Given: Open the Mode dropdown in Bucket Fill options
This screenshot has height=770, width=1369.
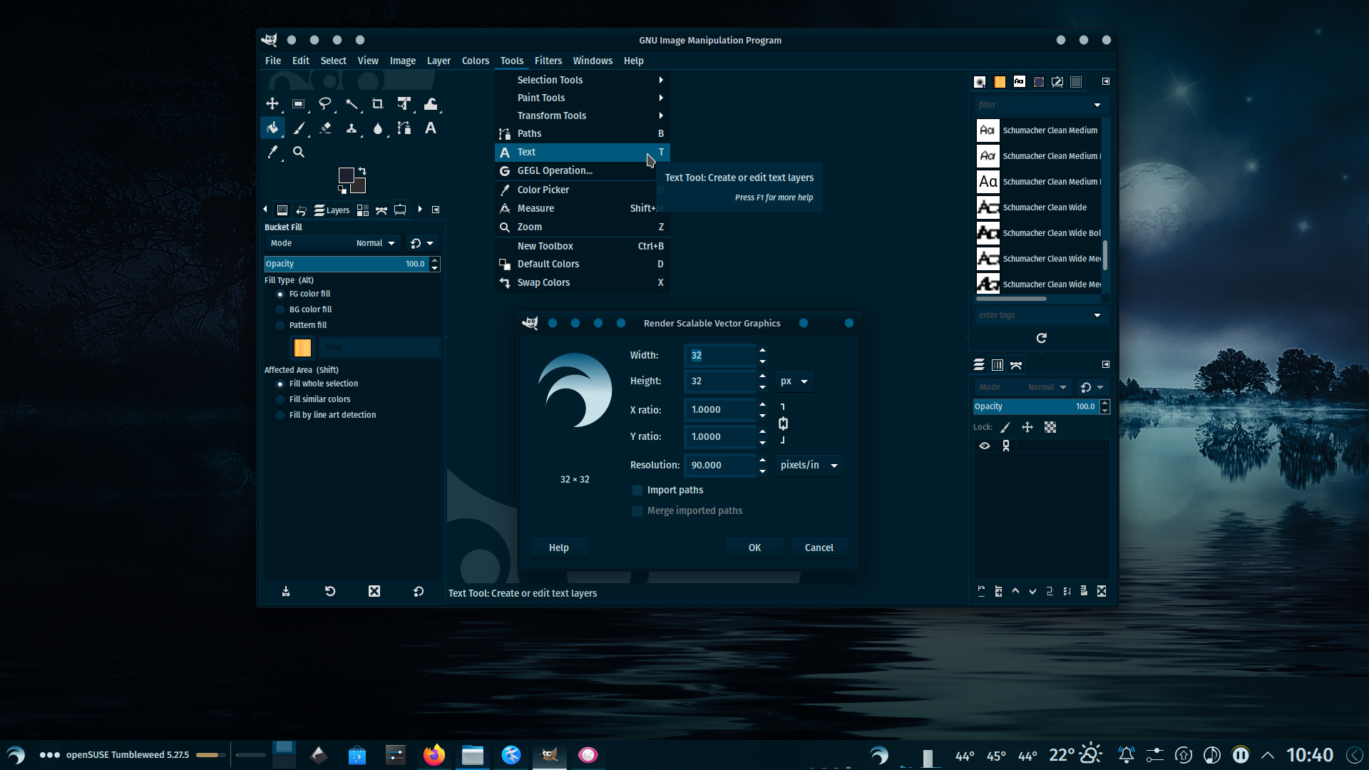Looking at the screenshot, I should tap(332, 243).
